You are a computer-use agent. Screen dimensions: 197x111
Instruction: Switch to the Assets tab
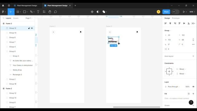[16, 18]
